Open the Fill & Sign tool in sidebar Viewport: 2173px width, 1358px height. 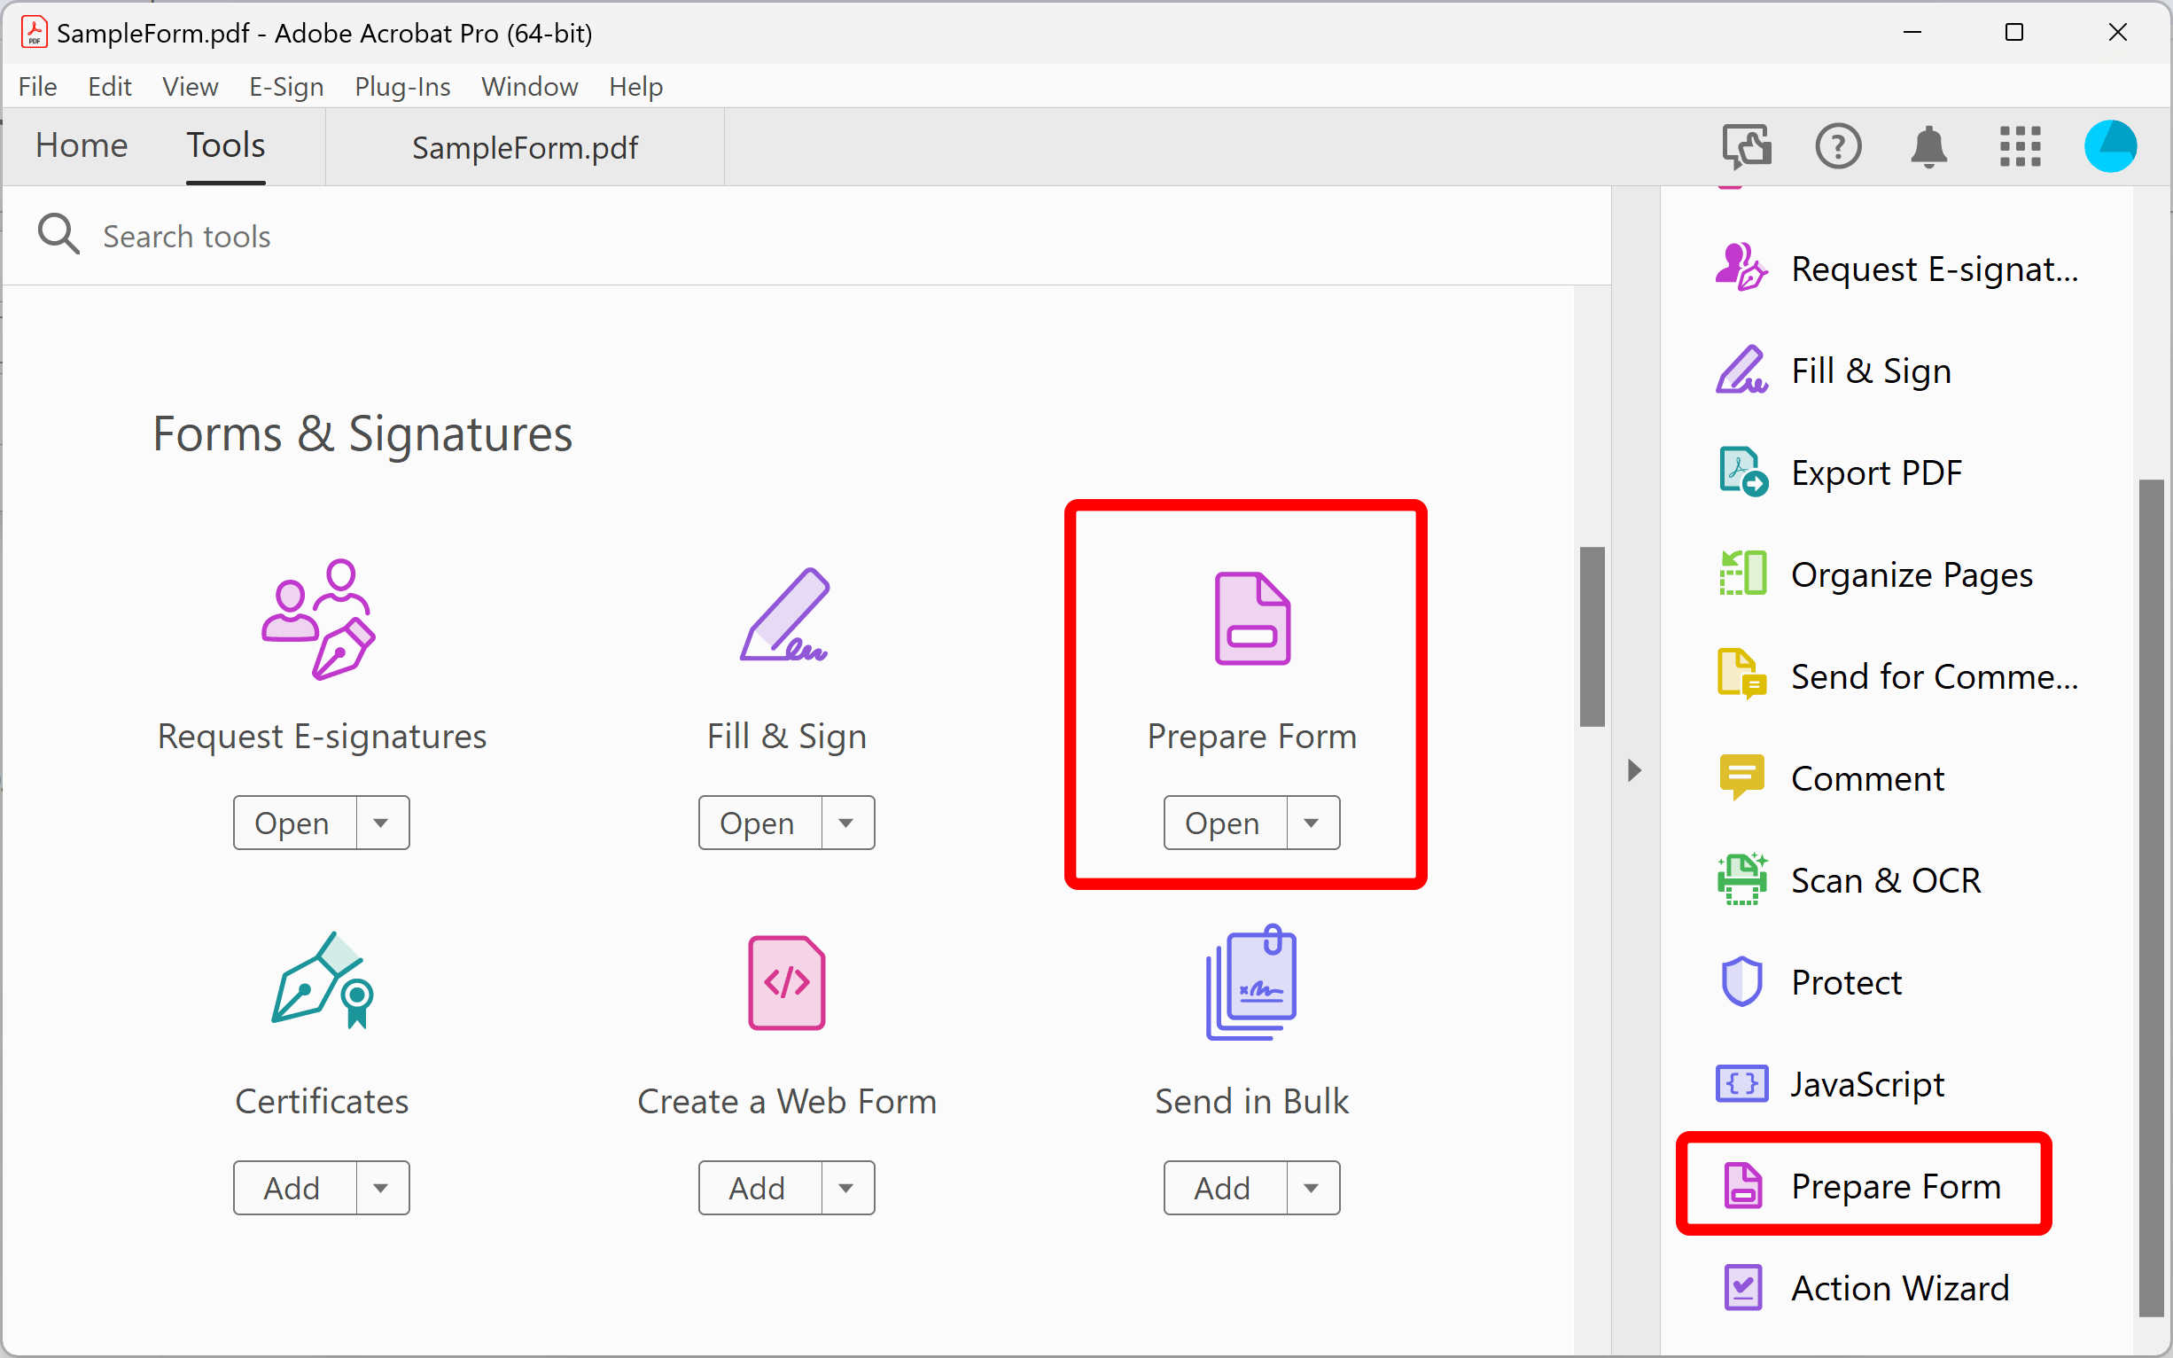coord(1871,370)
